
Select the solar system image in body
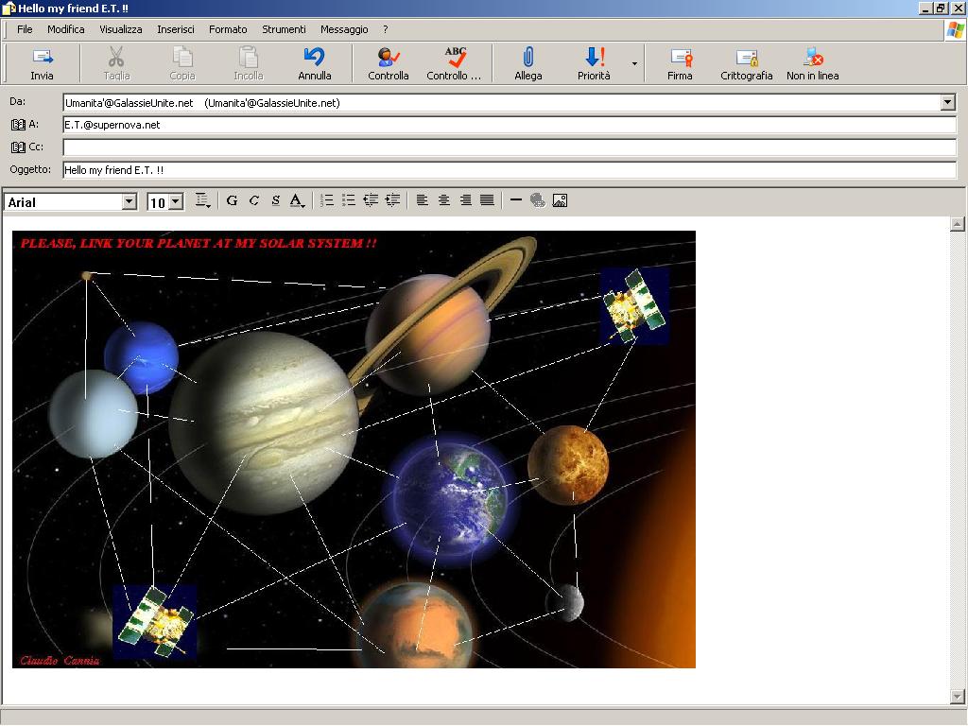tap(354, 449)
